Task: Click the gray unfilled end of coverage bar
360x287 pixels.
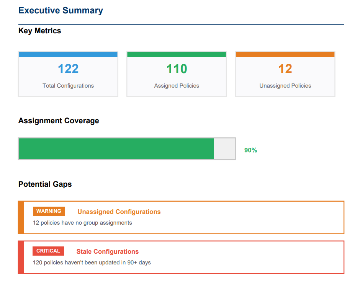Action: (x=224, y=148)
